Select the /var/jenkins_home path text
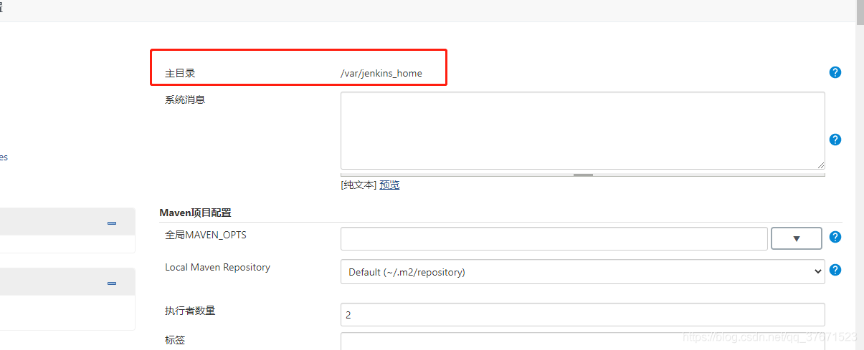Image resolution: width=864 pixels, height=350 pixels. tap(381, 73)
